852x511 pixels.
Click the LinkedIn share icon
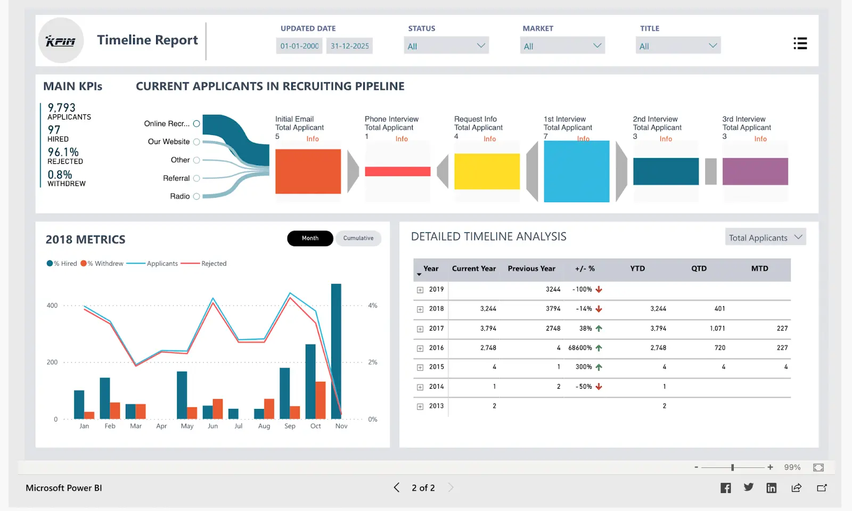[x=771, y=488]
